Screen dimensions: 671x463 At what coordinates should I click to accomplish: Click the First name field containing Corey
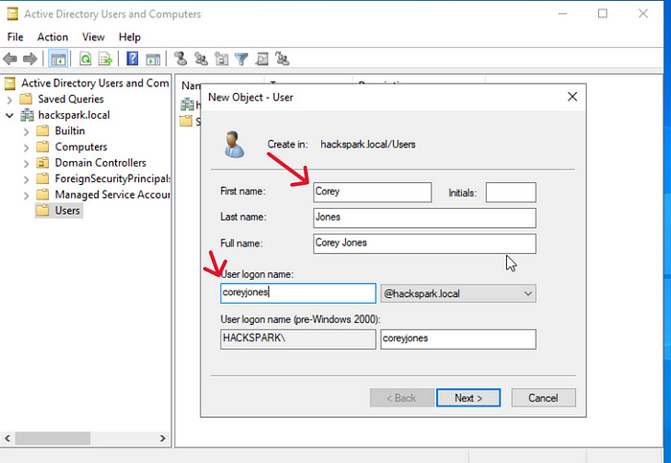tap(372, 192)
